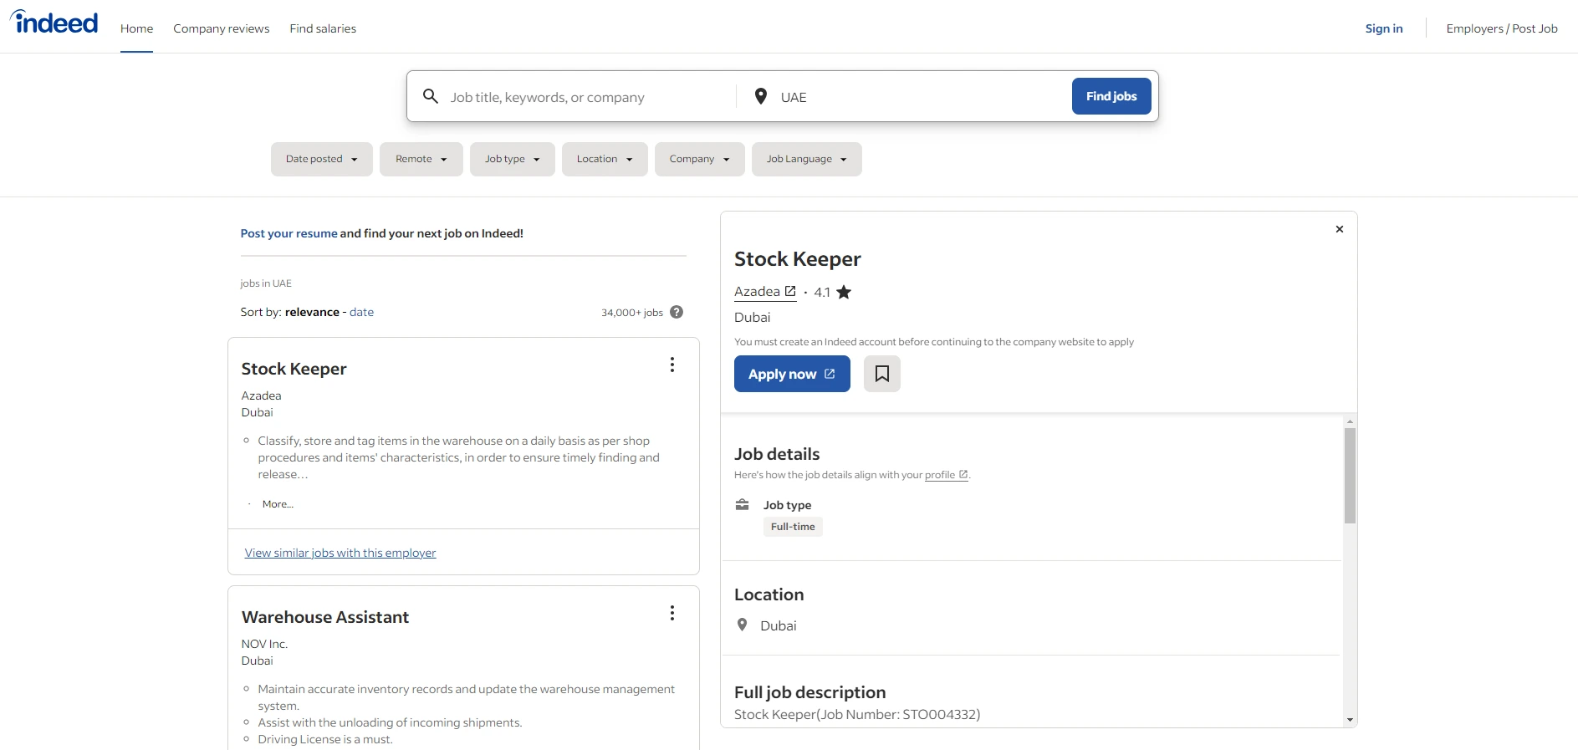This screenshot has height=750, width=1578.
Task: Click the Post your resume link
Action: 289,233
